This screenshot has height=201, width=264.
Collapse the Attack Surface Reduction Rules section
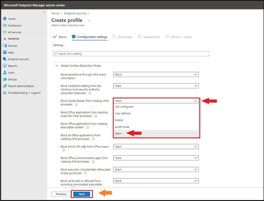click(57, 66)
